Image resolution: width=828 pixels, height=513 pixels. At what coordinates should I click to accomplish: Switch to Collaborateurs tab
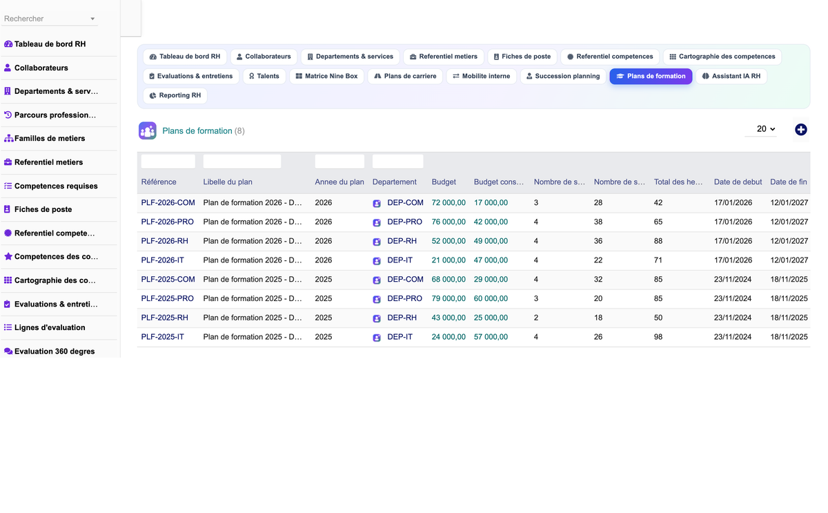click(x=264, y=57)
